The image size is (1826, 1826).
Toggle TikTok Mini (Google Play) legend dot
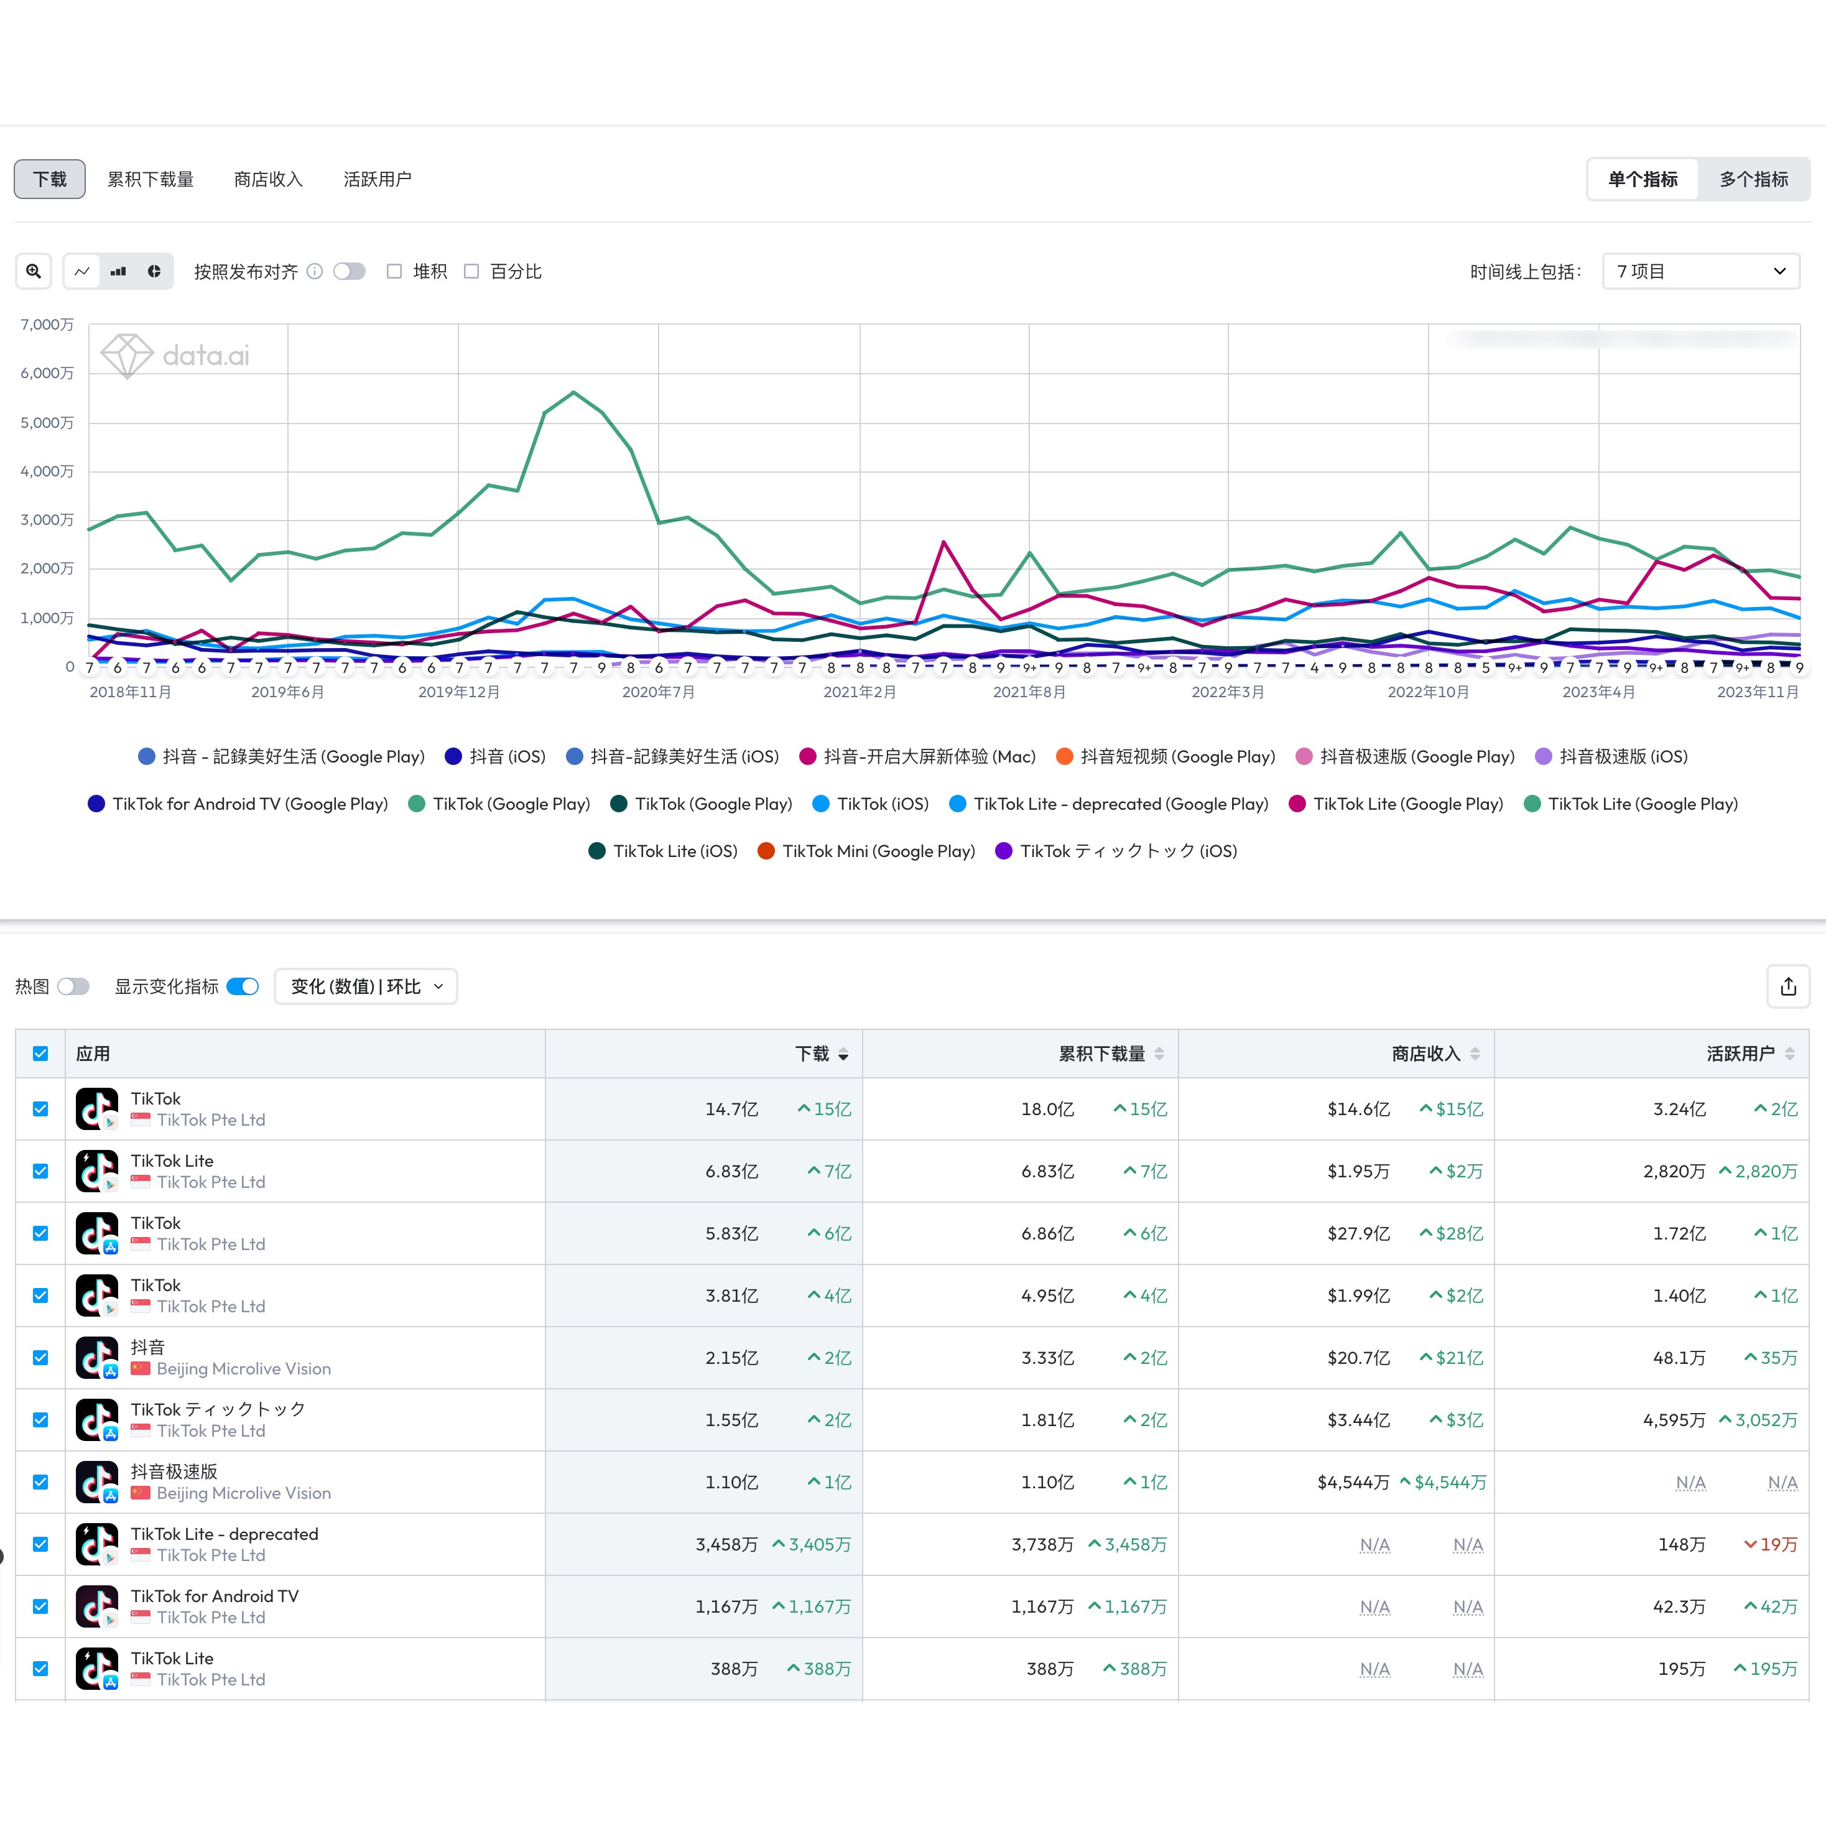tap(766, 851)
